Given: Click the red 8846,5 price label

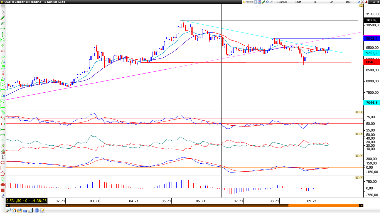Looking at the screenshot, I should click(372, 62).
